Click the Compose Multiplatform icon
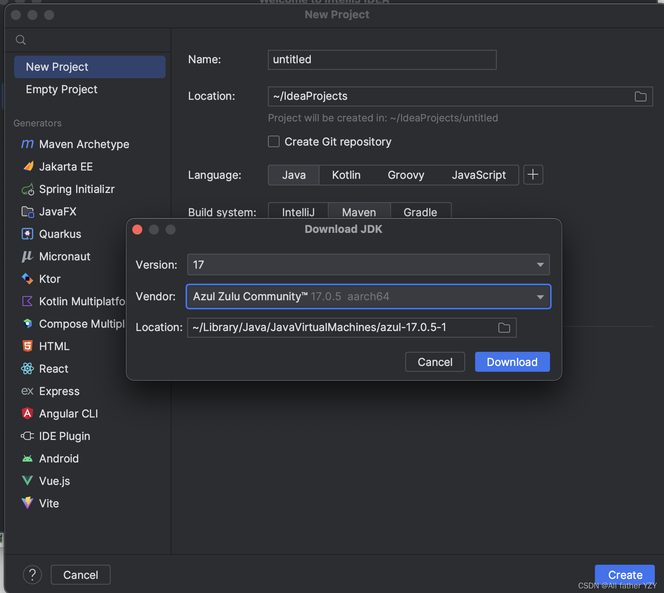664x593 pixels. (x=27, y=324)
